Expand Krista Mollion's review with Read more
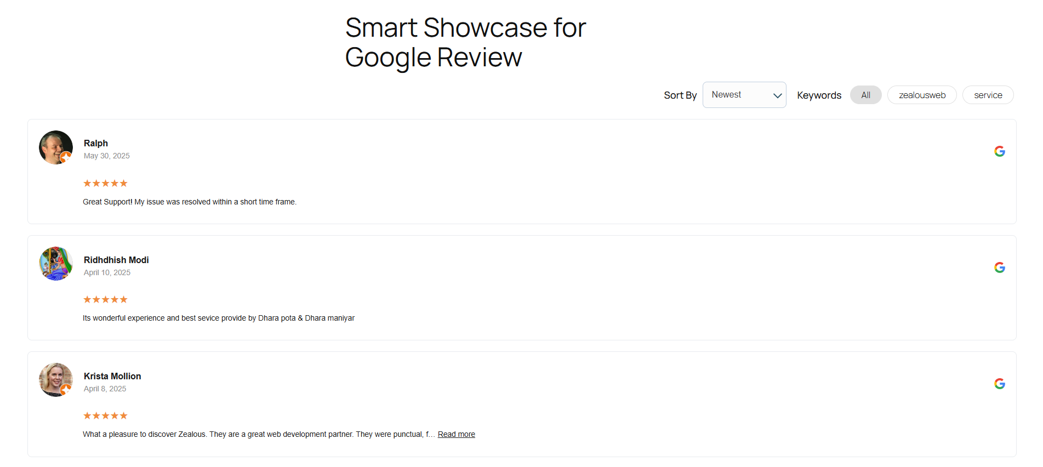The height and width of the screenshot is (467, 1043). (x=456, y=434)
